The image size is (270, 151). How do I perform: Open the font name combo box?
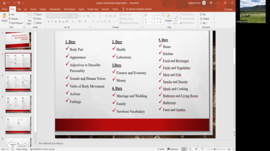tap(59, 16)
